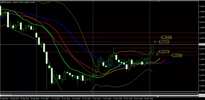Click the 1.29945 price scale value
The height and width of the screenshot is (100, 205).
point(202,28)
